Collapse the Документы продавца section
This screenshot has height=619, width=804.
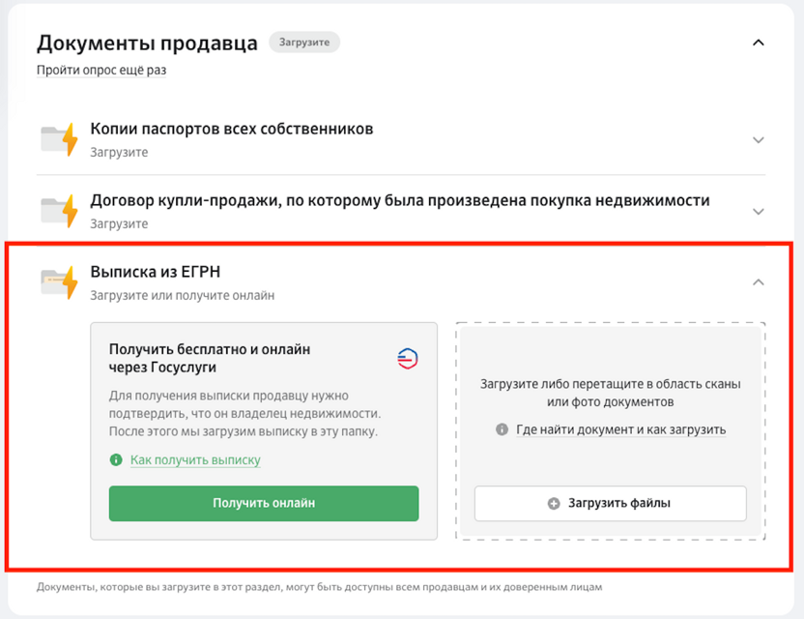(758, 44)
